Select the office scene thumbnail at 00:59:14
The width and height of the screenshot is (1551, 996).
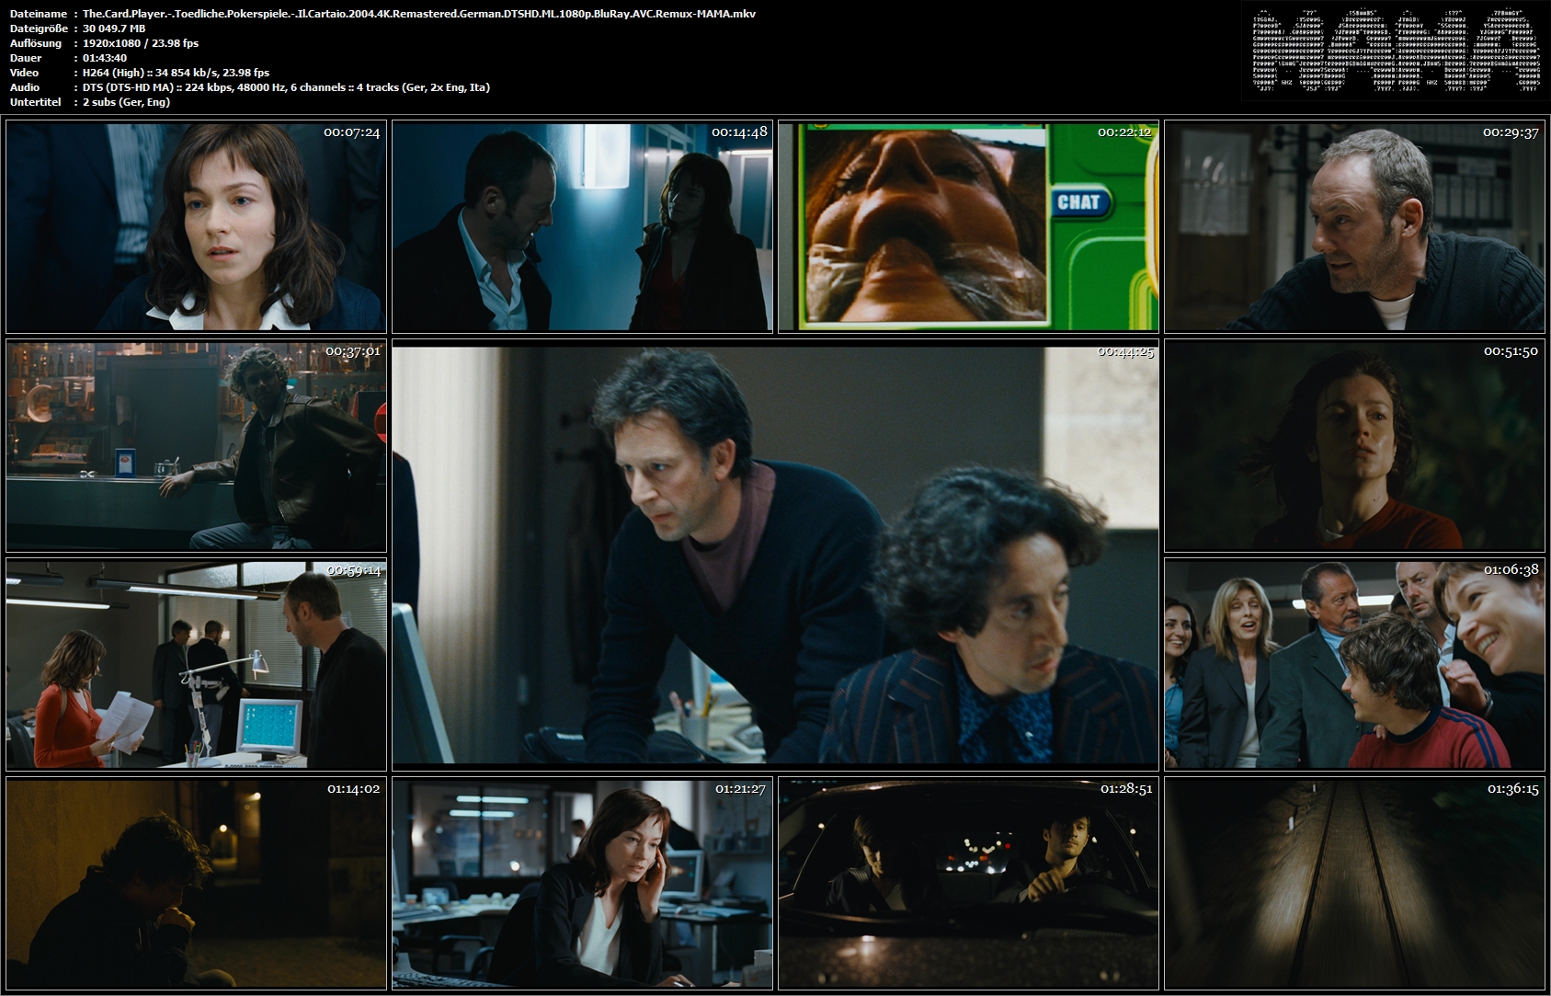196,664
